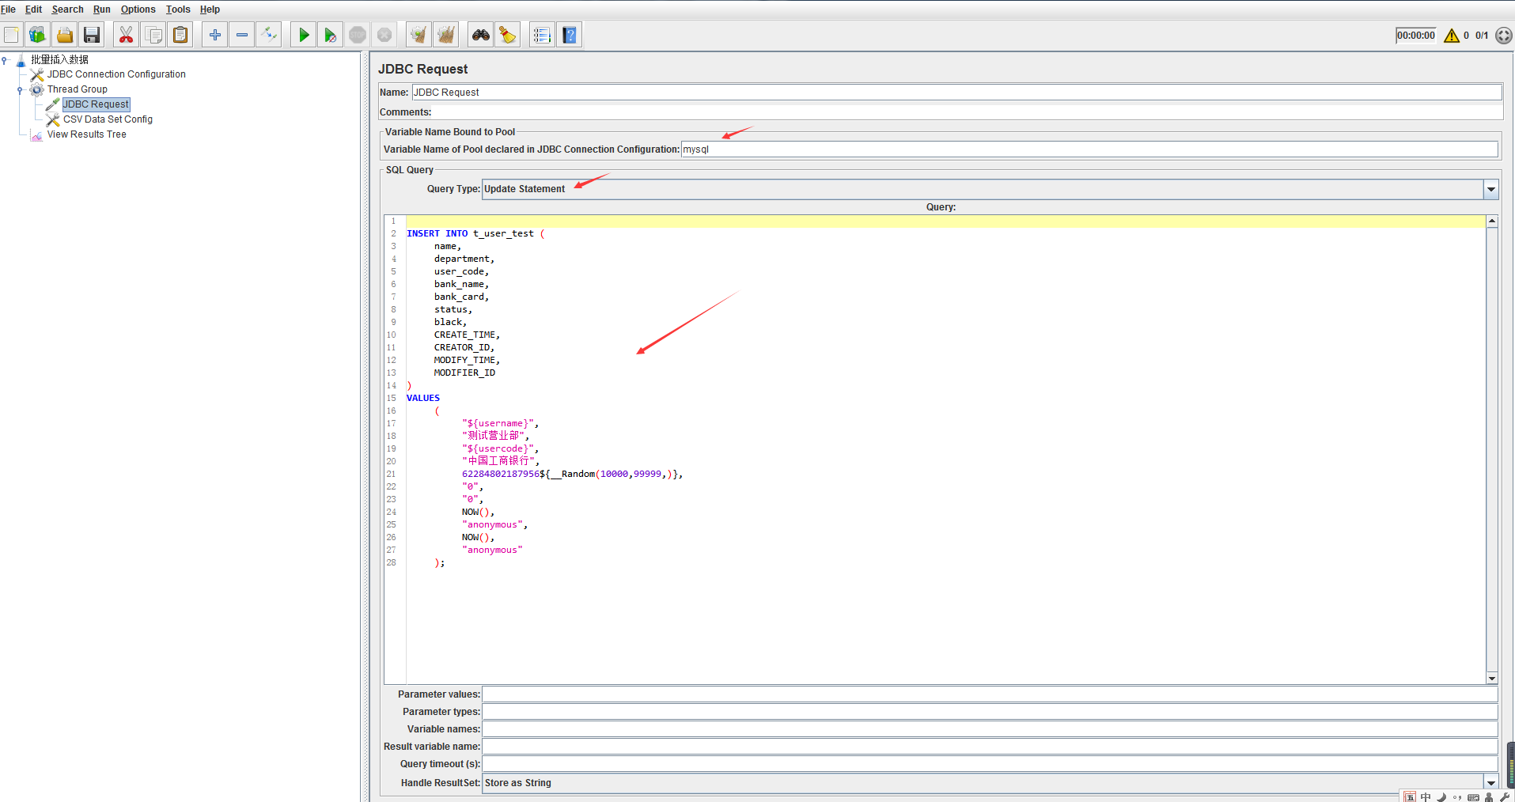Click the Function Helper list icon

541,35
